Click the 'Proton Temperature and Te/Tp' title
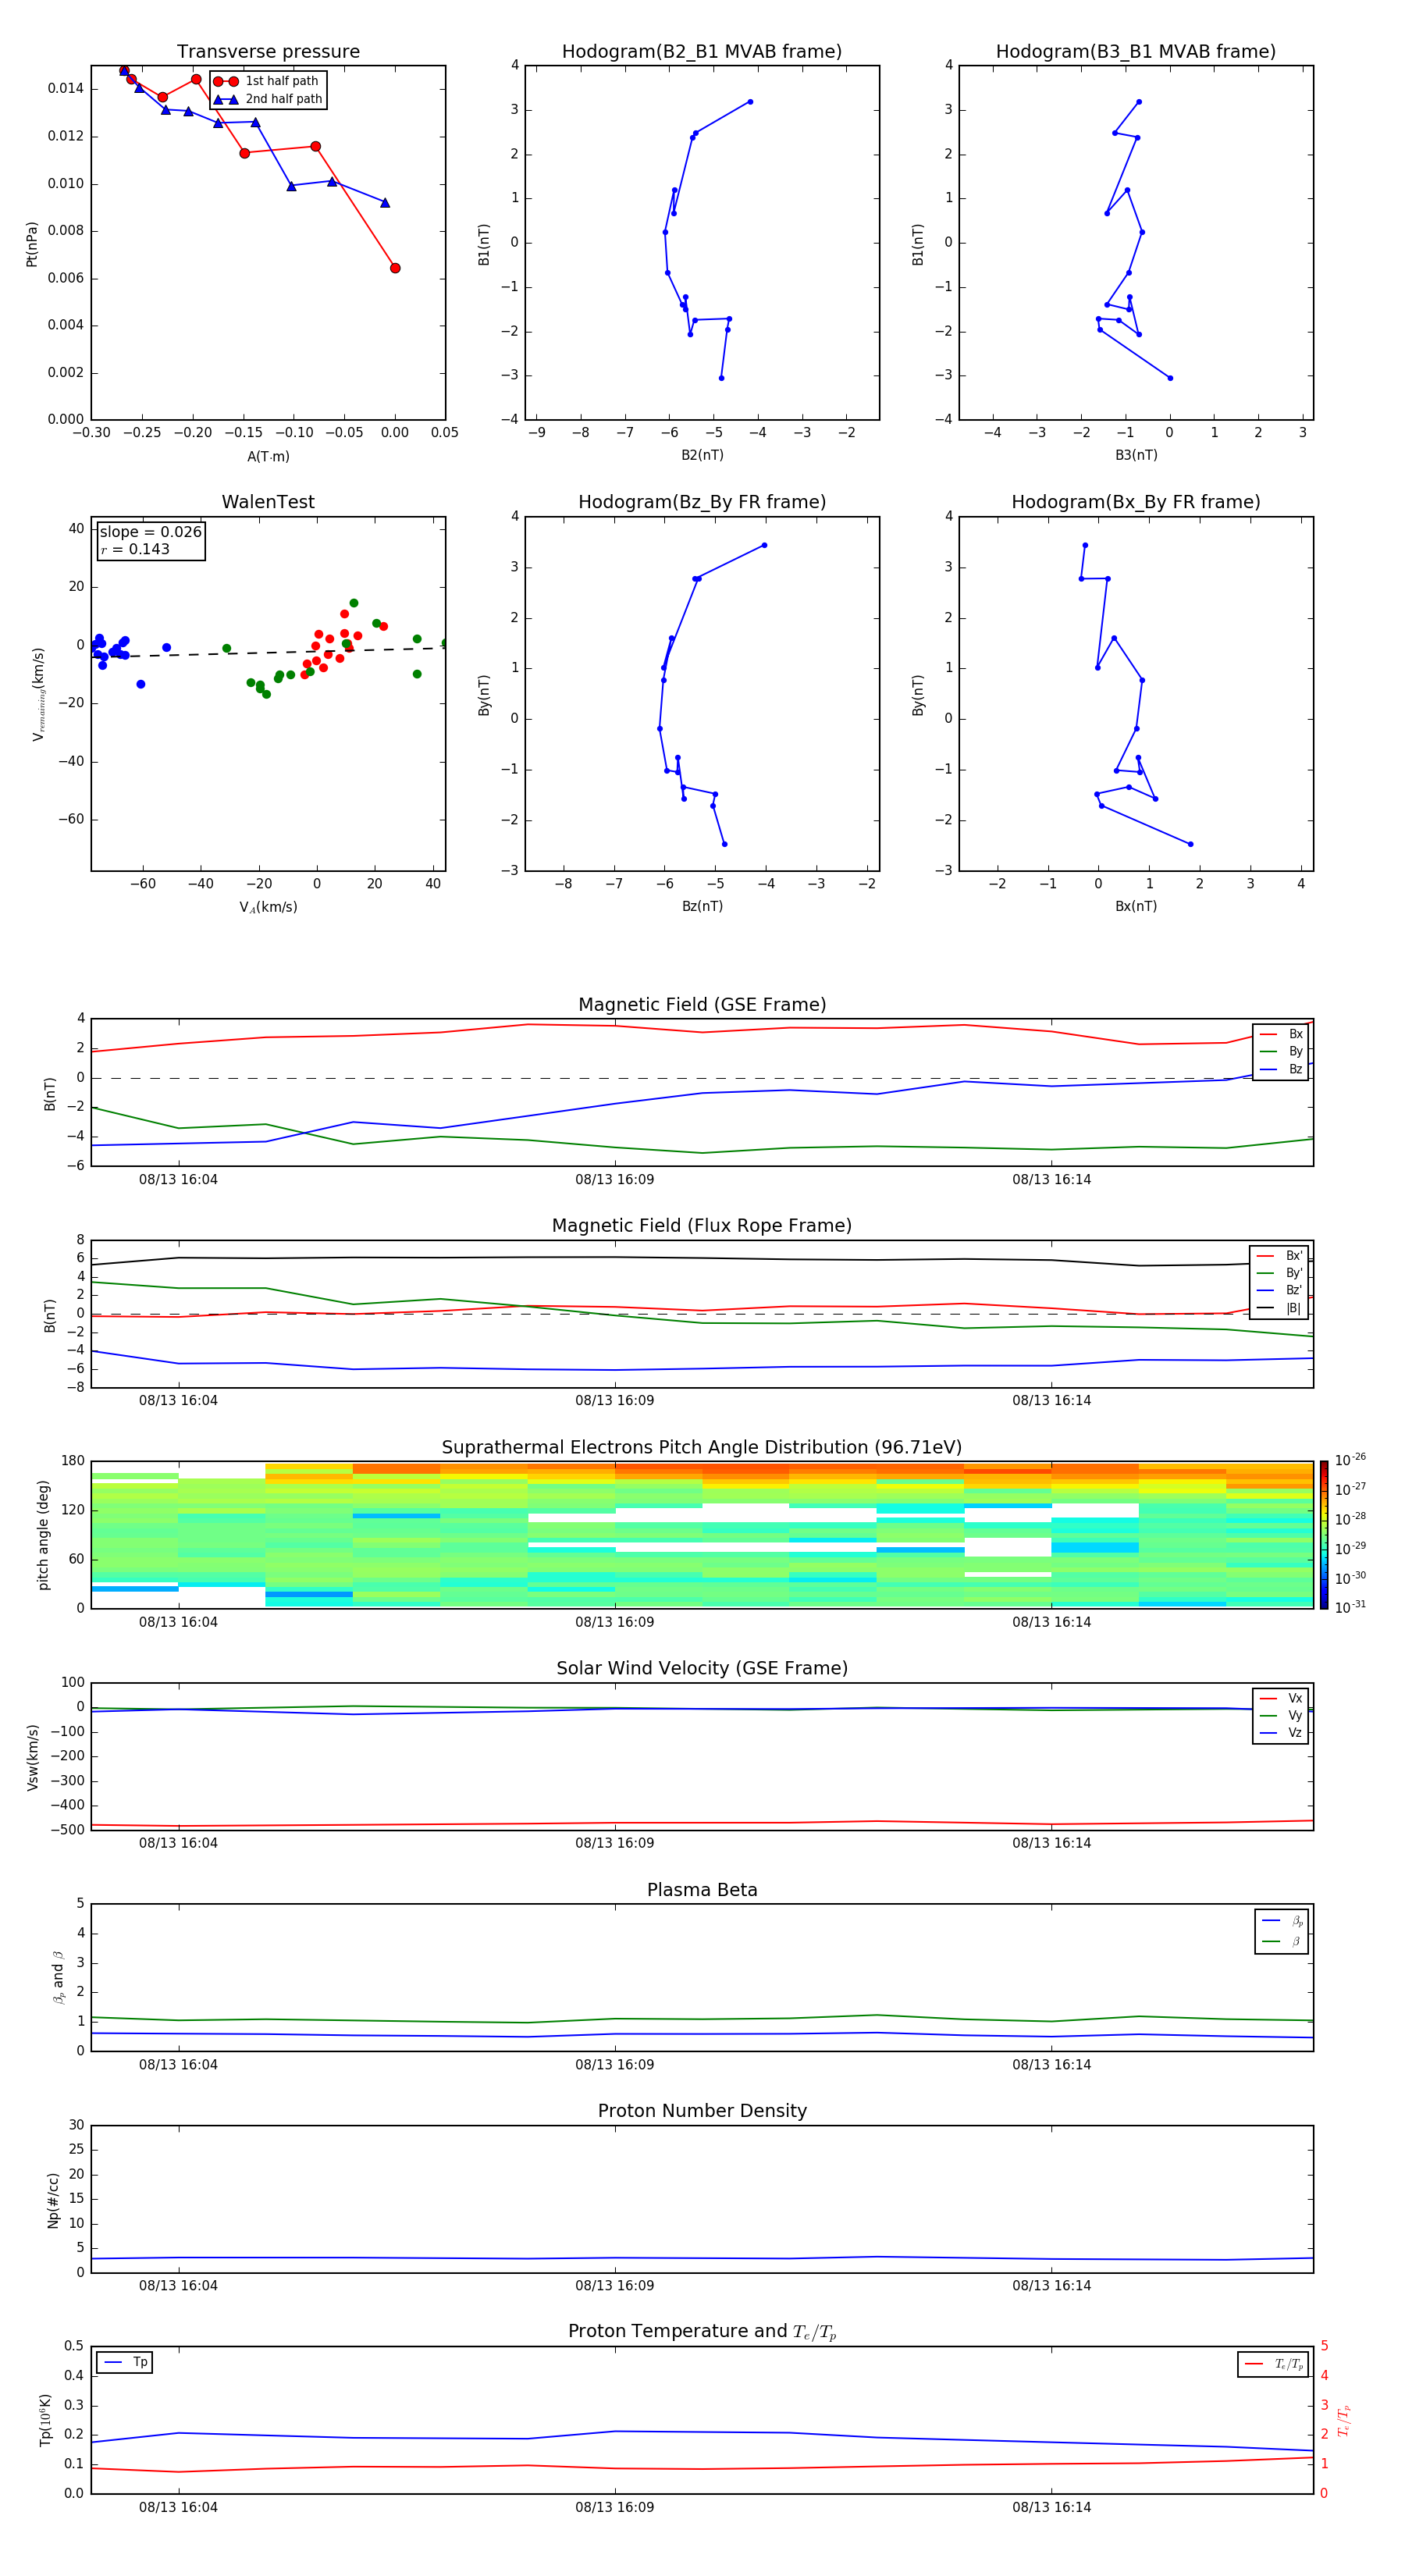Image resolution: width=1405 pixels, height=2576 pixels. point(702,2332)
